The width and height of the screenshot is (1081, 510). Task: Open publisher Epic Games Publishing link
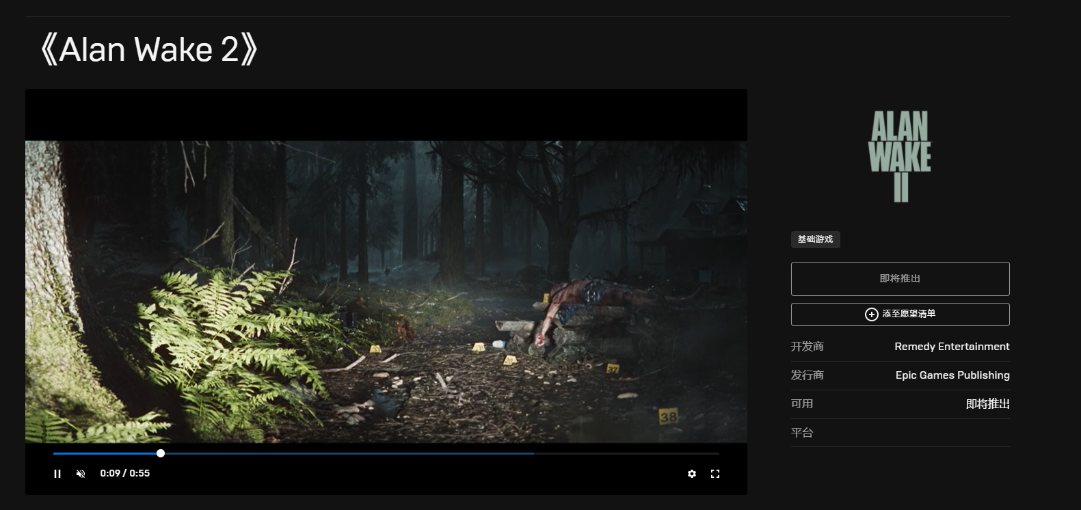[x=952, y=375]
